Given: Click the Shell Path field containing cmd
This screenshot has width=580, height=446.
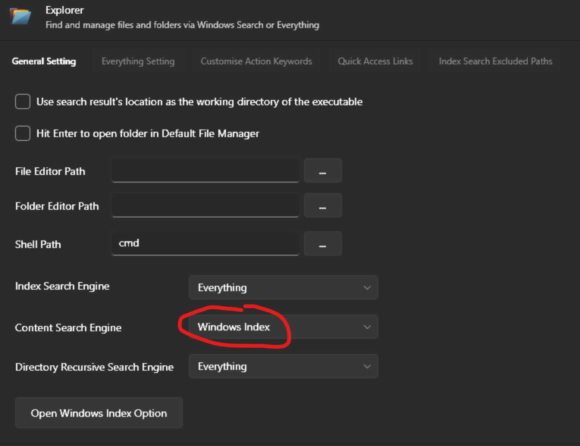Looking at the screenshot, I should tap(205, 243).
